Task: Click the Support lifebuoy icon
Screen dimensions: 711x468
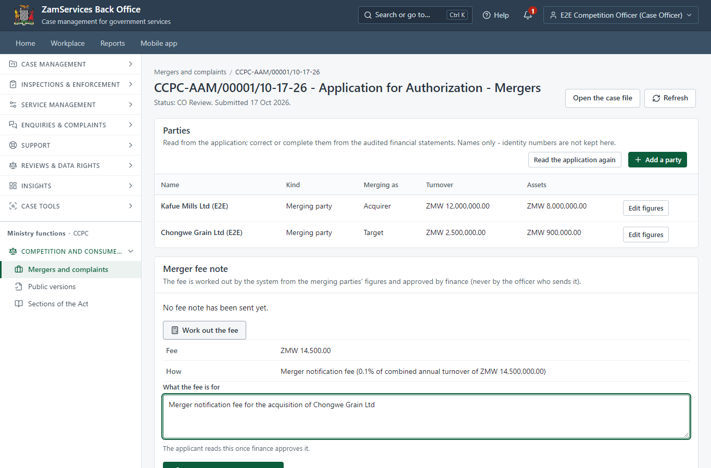Action: (13, 145)
